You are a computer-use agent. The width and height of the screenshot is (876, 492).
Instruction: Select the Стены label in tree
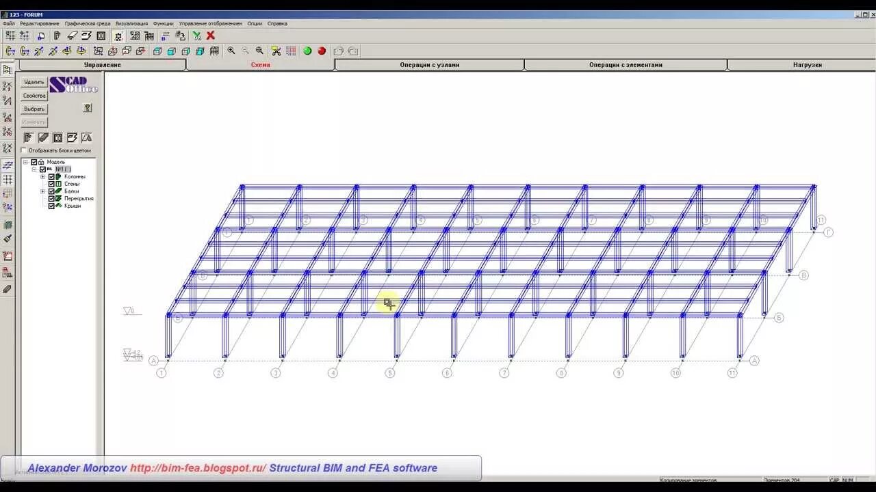point(72,184)
